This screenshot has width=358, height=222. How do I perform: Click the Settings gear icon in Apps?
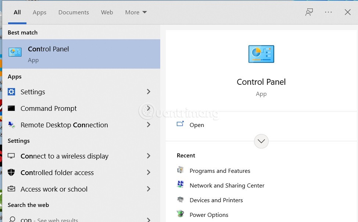(11, 92)
